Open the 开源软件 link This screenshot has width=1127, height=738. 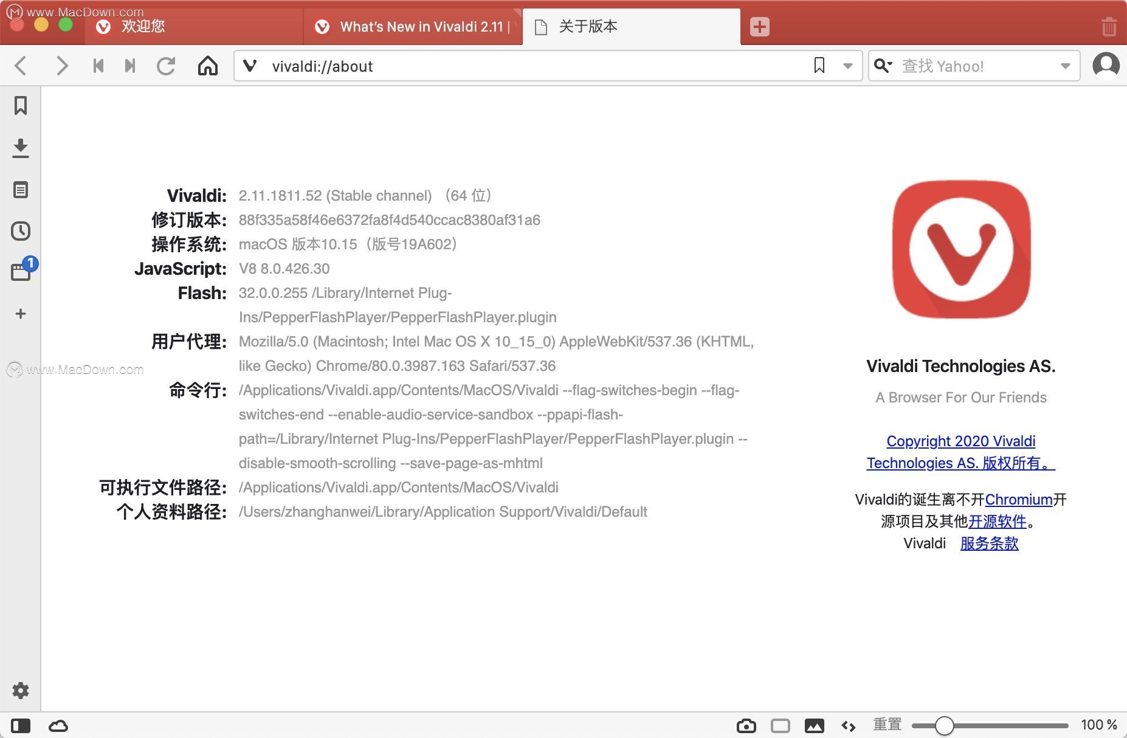pos(997,521)
